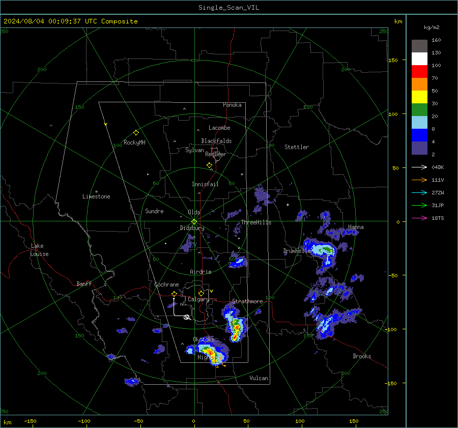Pick the red 70-100 legend swatch
The width and height of the screenshot is (458, 428).
[419, 72]
